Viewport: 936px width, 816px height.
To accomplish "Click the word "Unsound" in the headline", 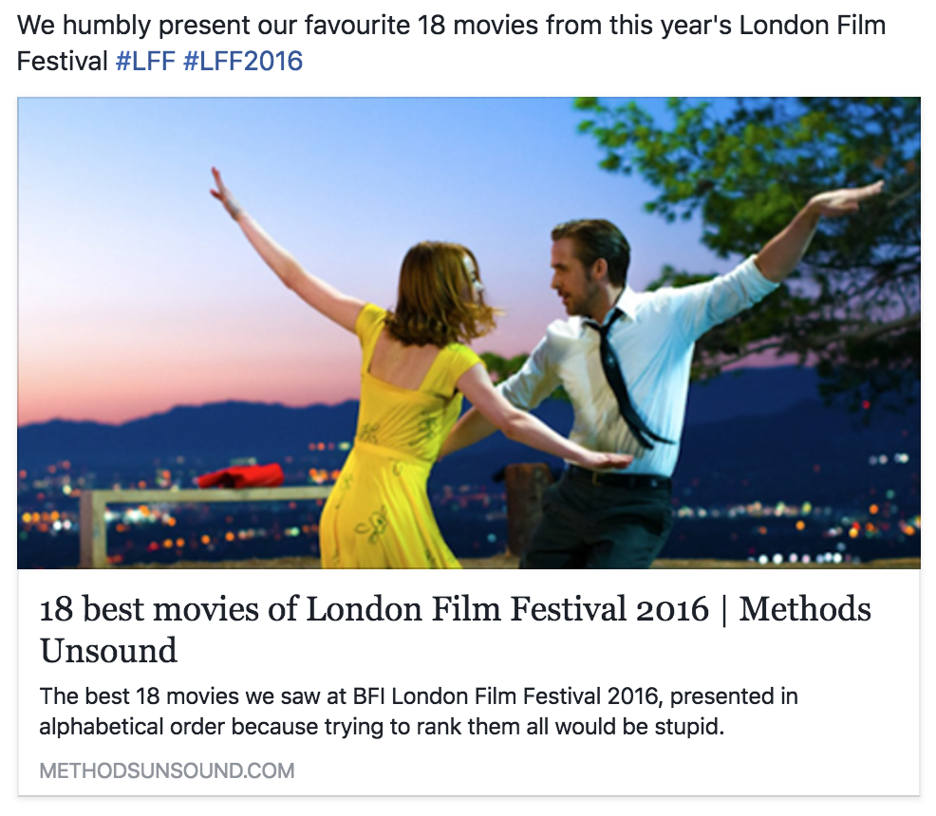I will tap(108, 651).
